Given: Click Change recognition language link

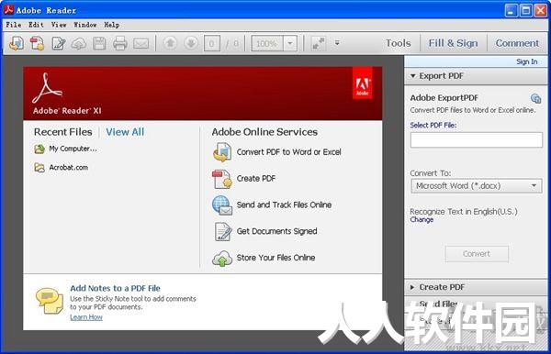Looking at the screenshot, I should click(x=422, y=219).
